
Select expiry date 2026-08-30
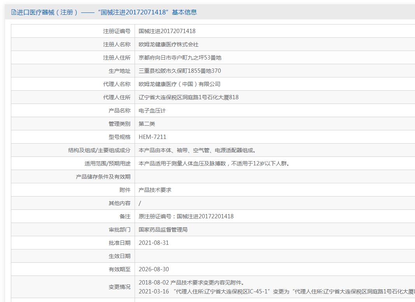tap(154, 269)
